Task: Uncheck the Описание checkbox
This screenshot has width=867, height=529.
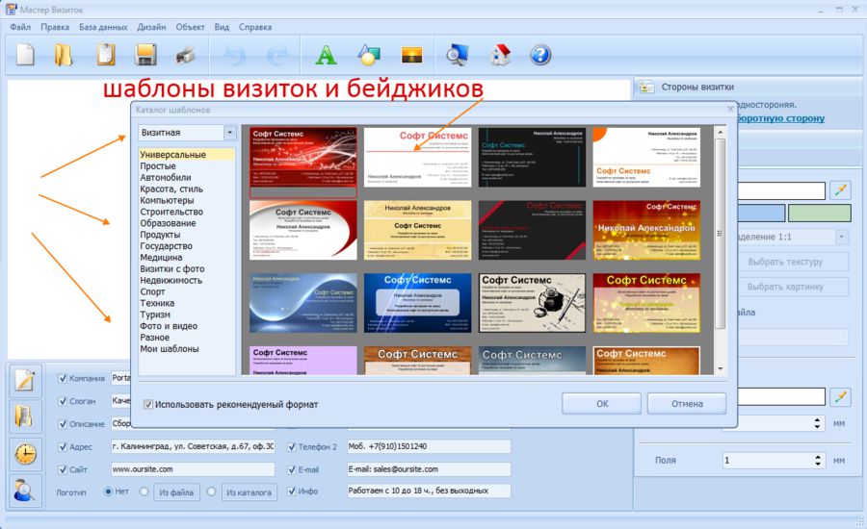Action: point(63,423)
